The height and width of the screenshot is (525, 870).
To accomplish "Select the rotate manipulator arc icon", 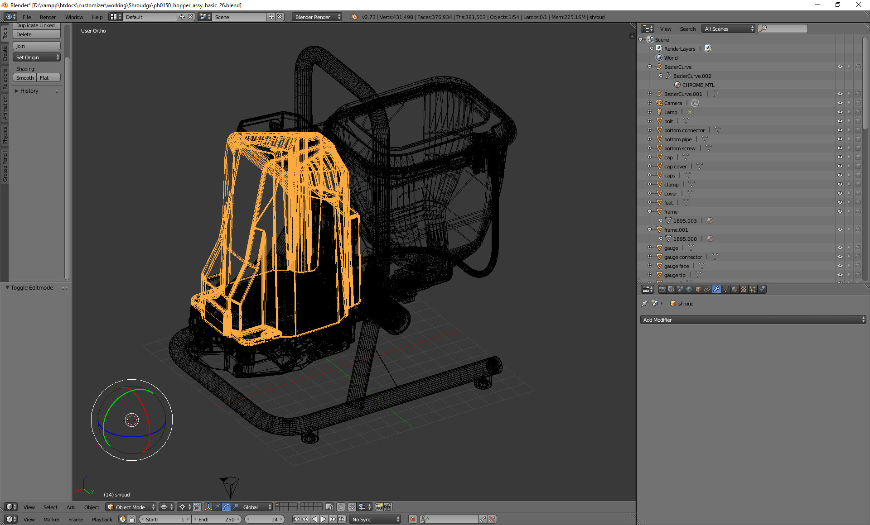I will (x=226, y=507).
